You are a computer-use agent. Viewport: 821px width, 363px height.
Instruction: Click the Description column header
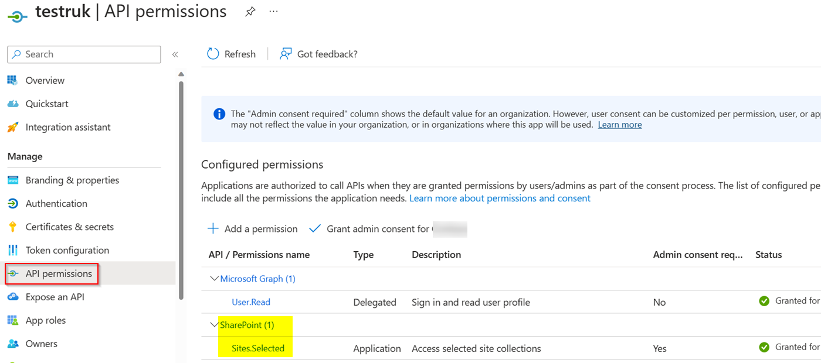tap(436, 255)
